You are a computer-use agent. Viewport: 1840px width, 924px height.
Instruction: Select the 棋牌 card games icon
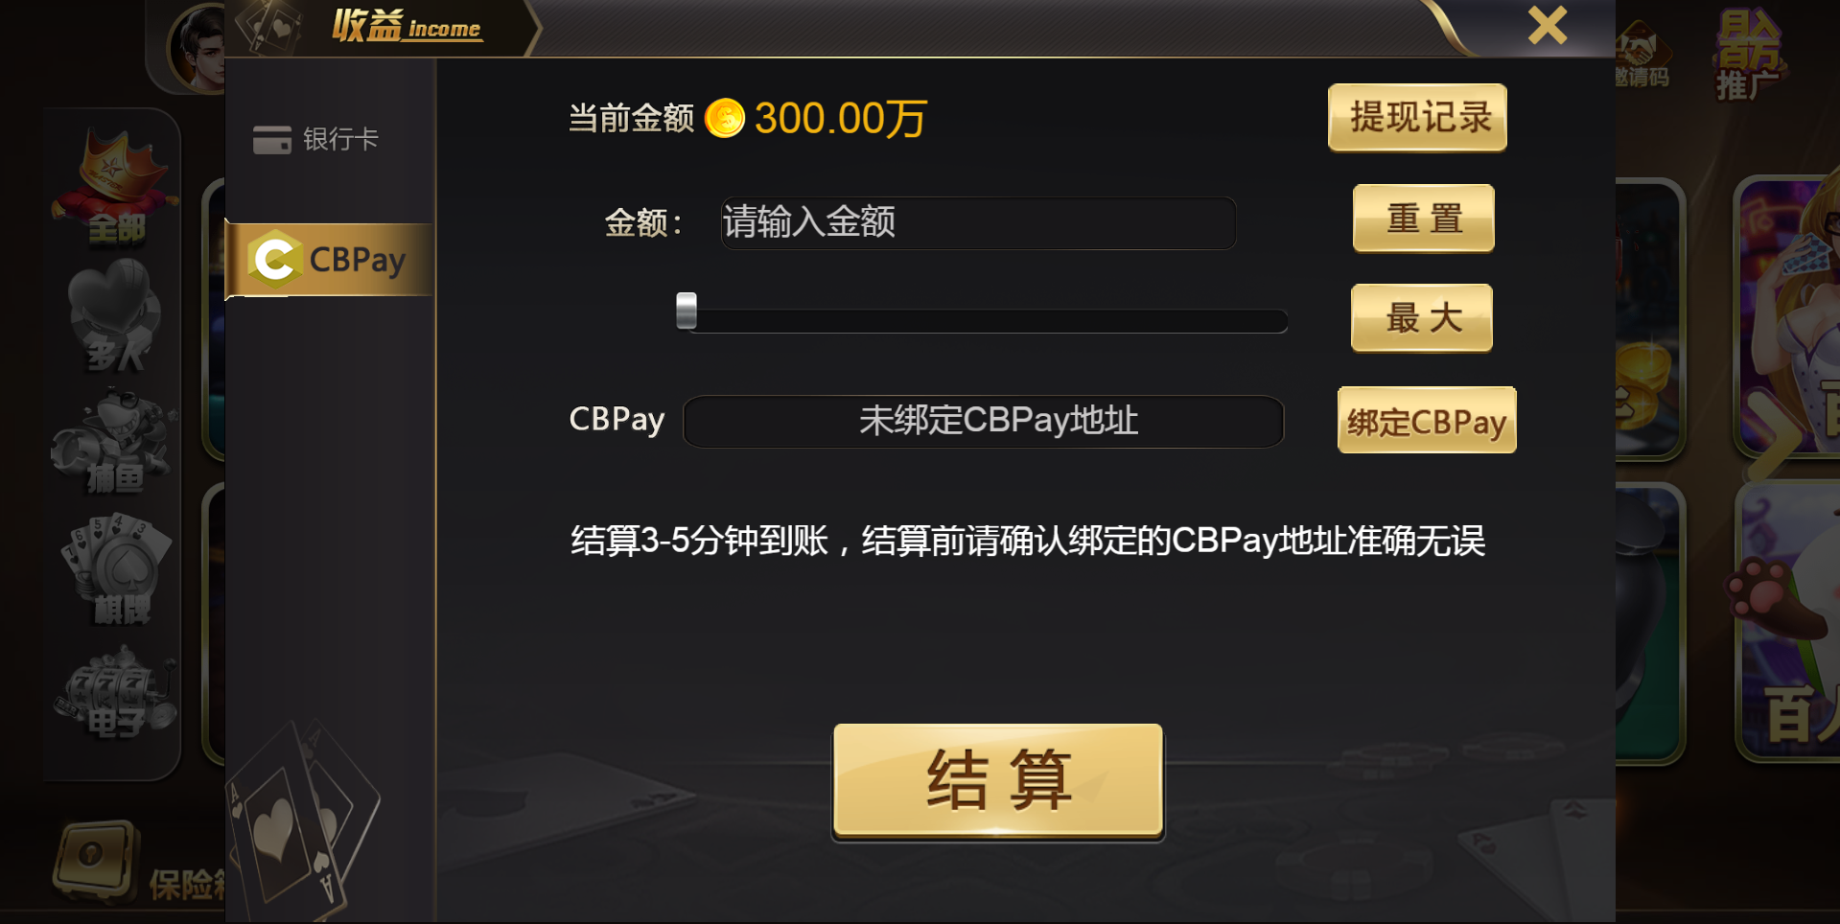(x=116, y=569)
